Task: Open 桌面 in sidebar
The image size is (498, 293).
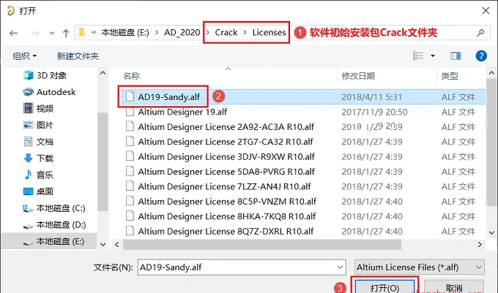Action: 38,191
